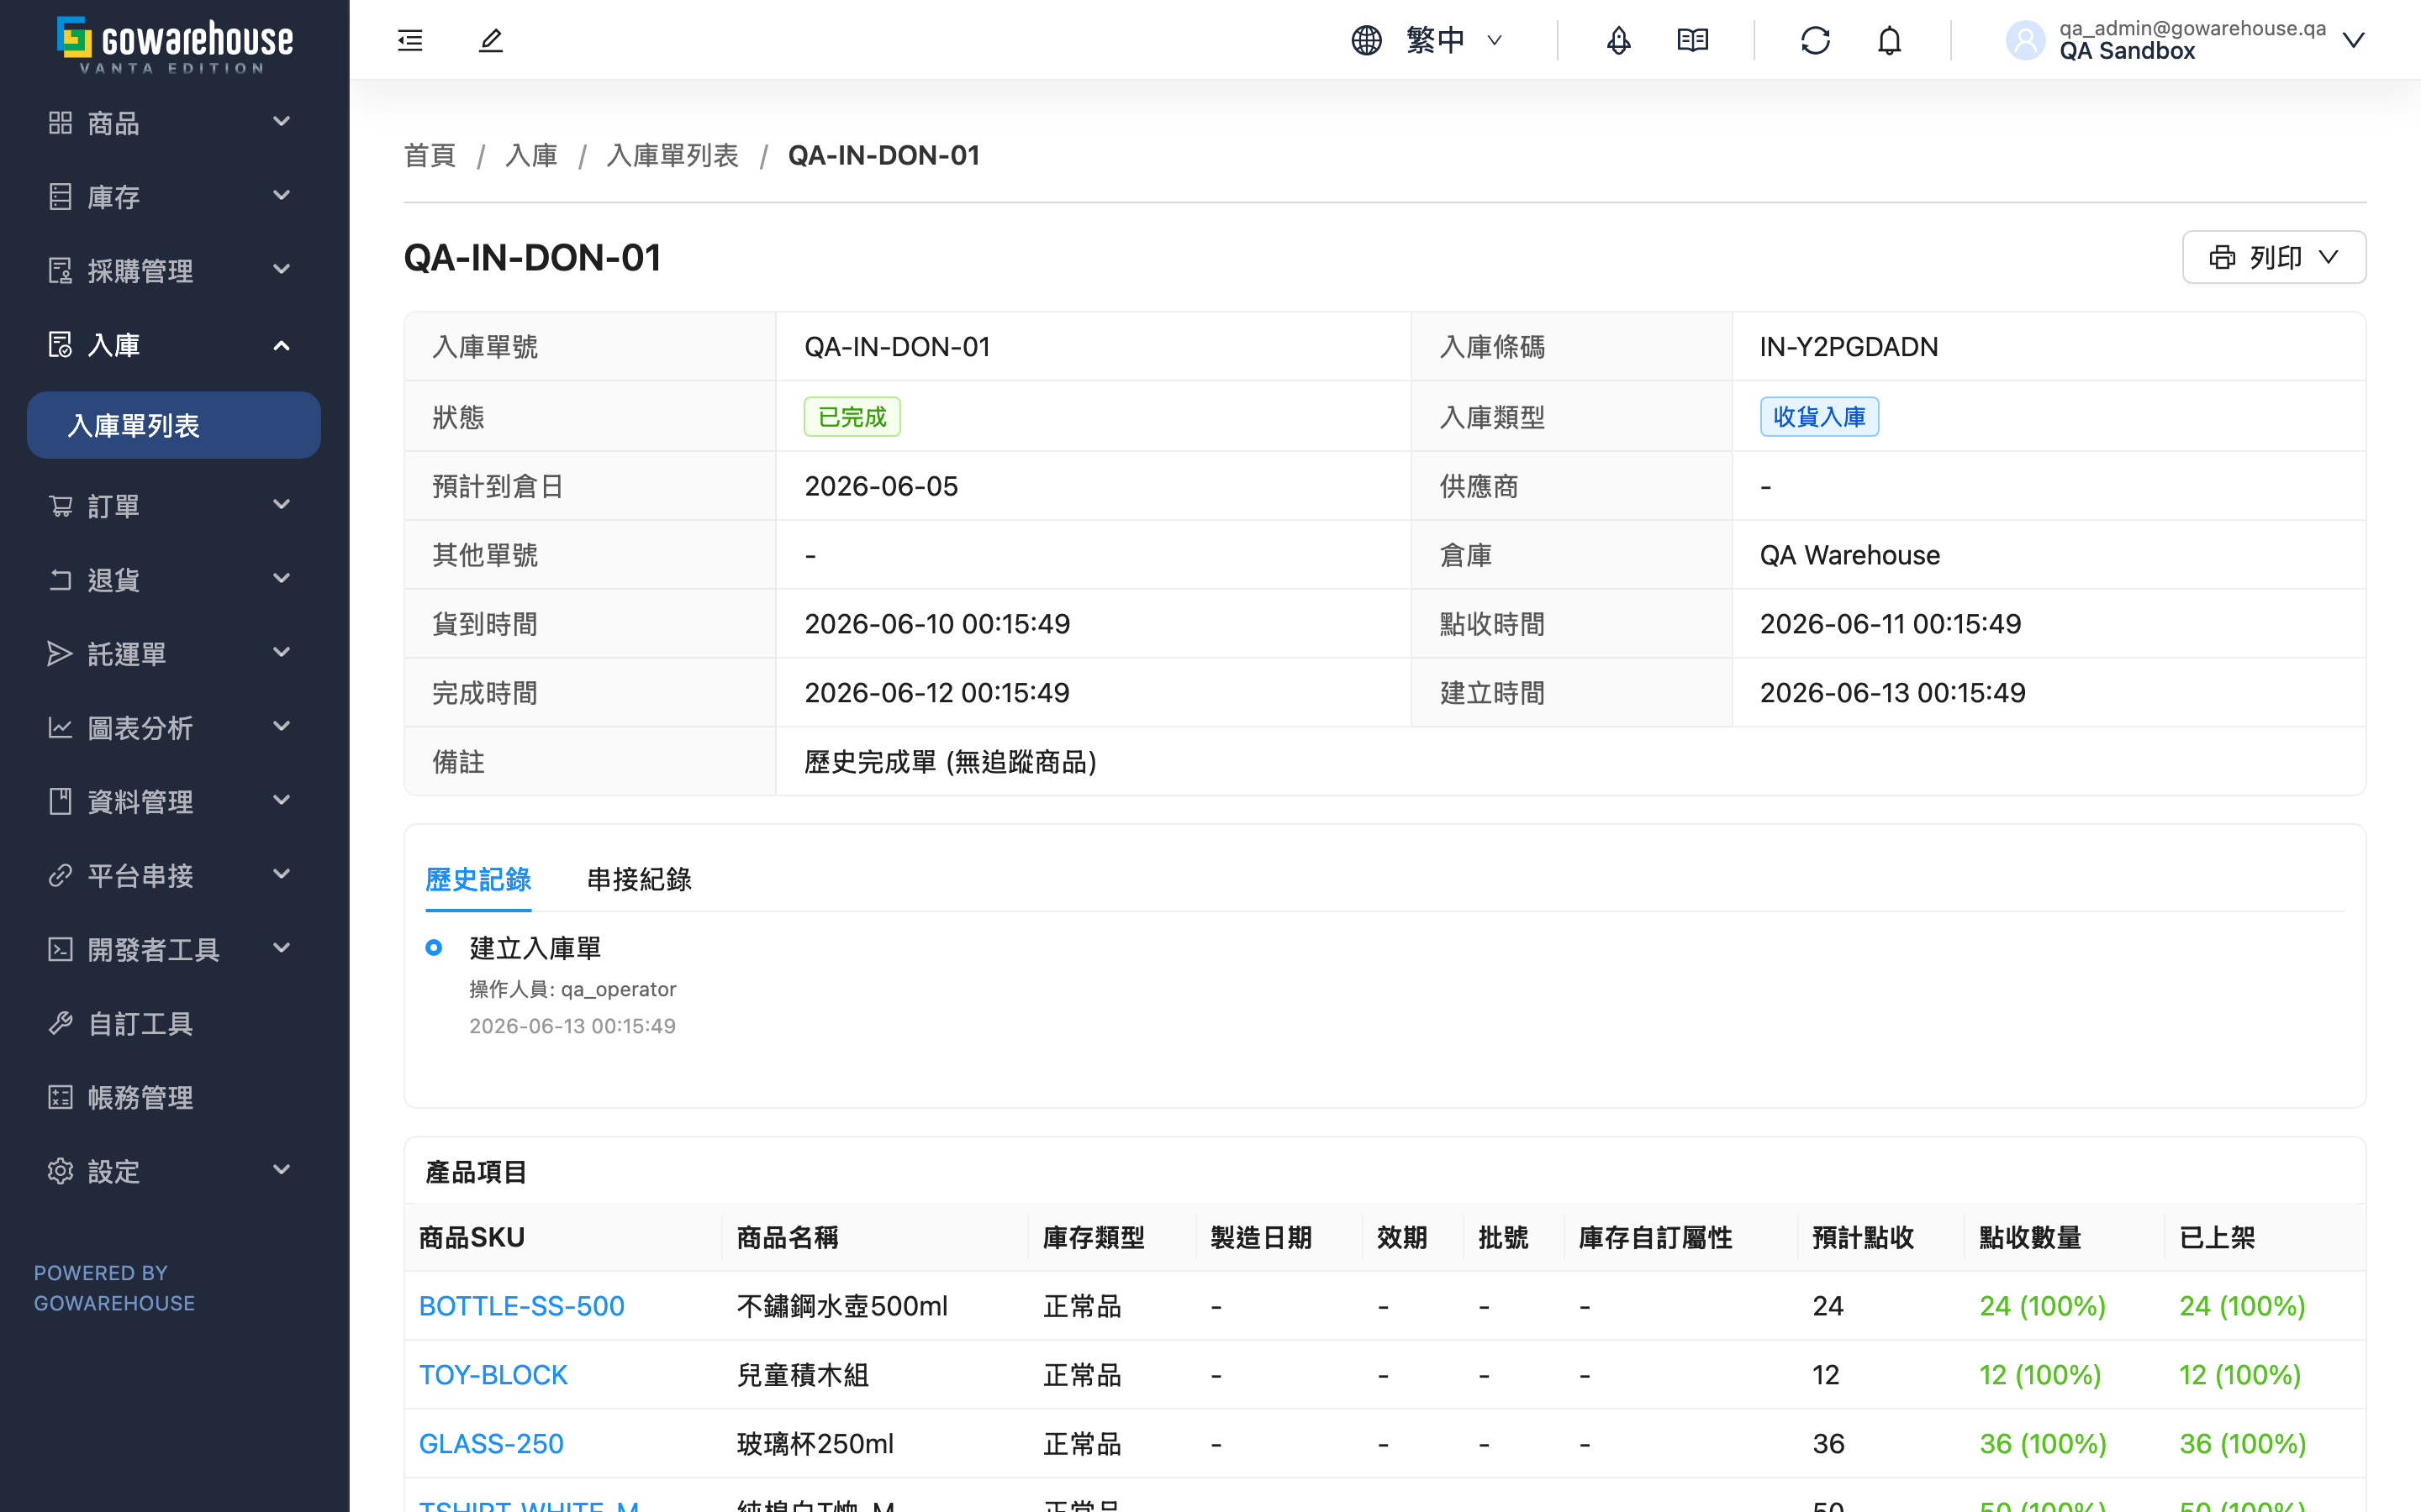Click the 商品 grid icon in sidebar
This screenshot has width=2421, height=1512.
60,122
